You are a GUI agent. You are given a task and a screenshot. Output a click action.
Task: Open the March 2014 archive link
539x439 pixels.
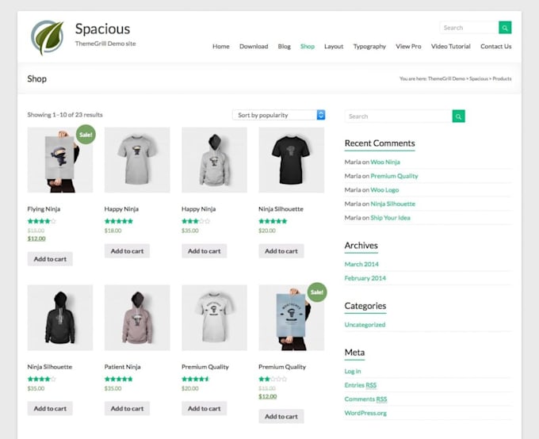point(361,264)
